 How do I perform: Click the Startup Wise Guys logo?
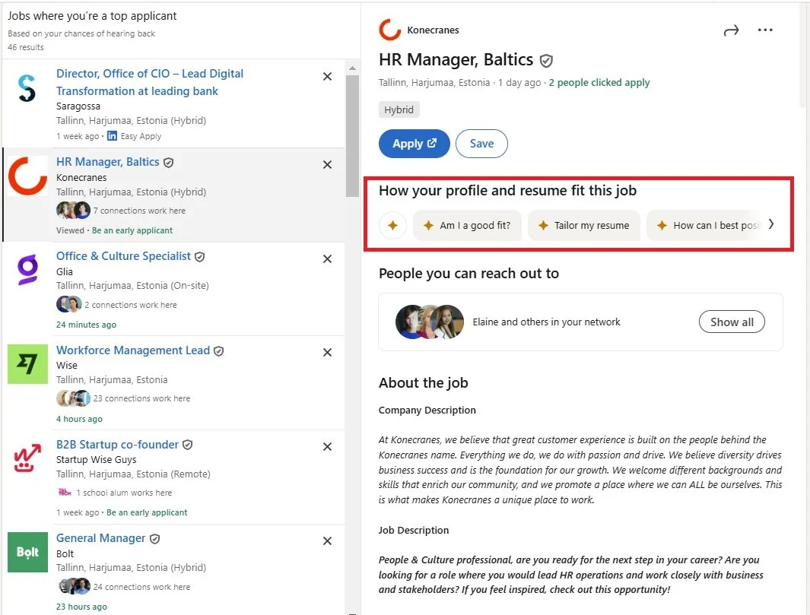(27, 458)
